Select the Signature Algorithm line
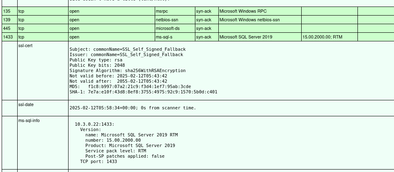 (127, 71)
